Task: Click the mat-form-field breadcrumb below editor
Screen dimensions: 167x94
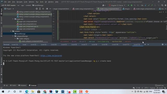Action: coord(117,42)
